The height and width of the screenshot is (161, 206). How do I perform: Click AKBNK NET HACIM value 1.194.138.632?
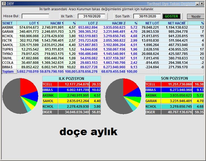click(177, 27)
